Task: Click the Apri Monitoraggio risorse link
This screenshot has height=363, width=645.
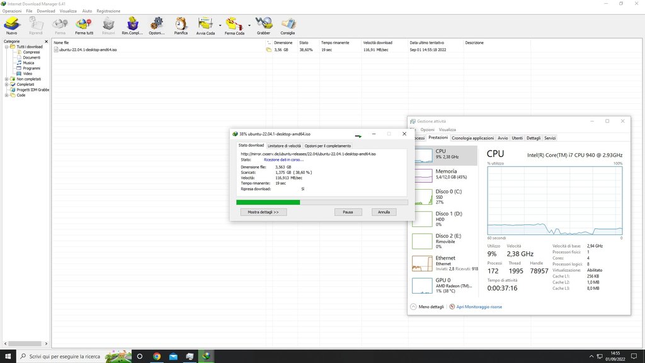Action: 479,307
